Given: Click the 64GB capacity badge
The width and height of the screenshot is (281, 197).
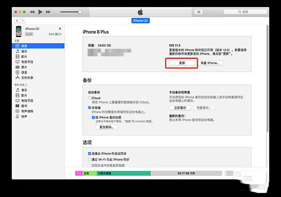Looking at the screenshot, I should (29, 34).
